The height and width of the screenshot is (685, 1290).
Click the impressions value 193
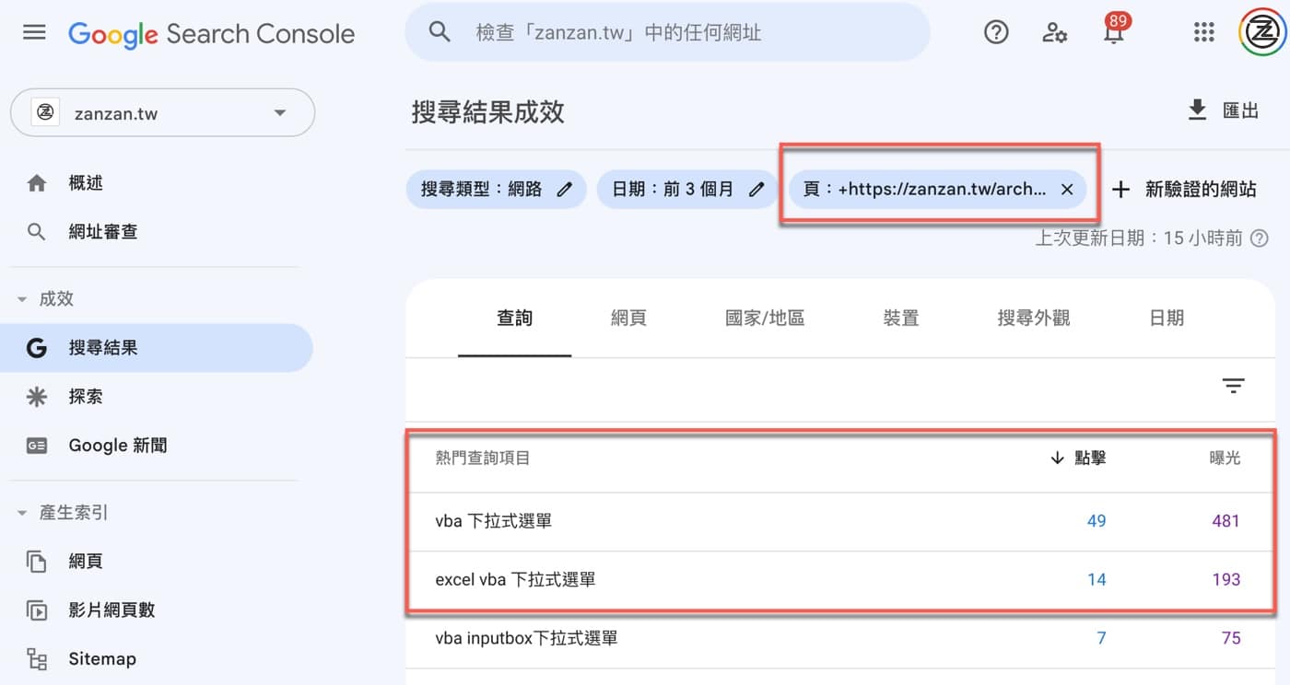(x=1226, y=580)
